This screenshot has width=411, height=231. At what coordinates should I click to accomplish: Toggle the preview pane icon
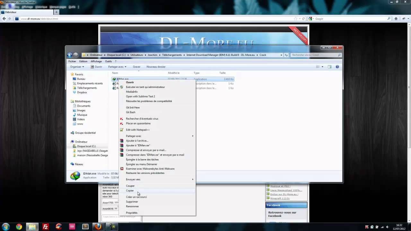tap(329, 67)
